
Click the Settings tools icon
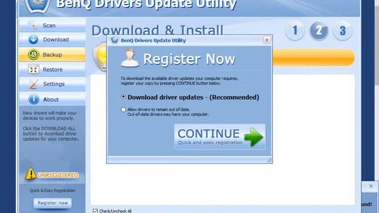tap(33, 84)
